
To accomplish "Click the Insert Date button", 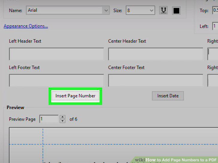I will point(168,96).
